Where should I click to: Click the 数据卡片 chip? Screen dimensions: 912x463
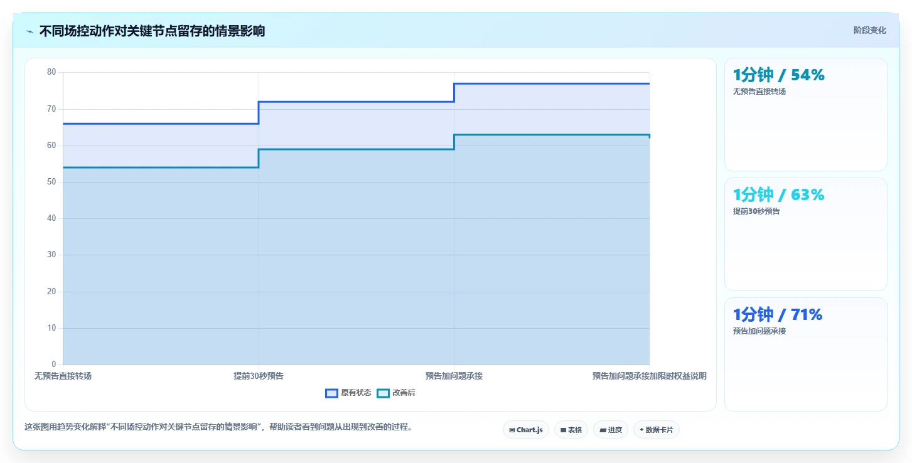[x=657, y=430]
